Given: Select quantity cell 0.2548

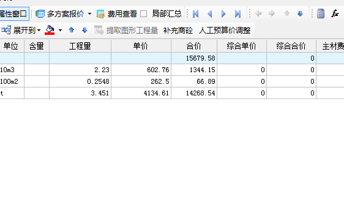Looking at the screenshot, I should pos(80,81).
